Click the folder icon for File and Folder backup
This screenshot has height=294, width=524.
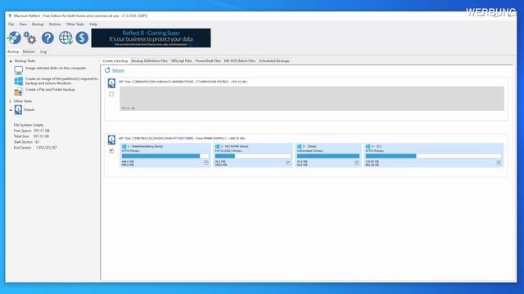[x=18, y=92]
